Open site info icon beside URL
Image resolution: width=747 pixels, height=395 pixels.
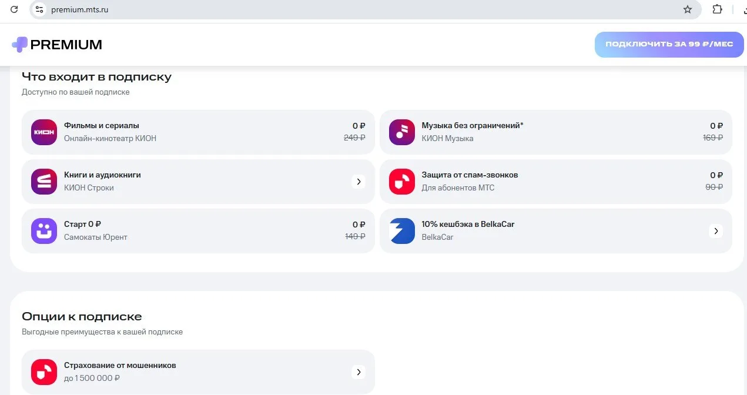point(39,9)
